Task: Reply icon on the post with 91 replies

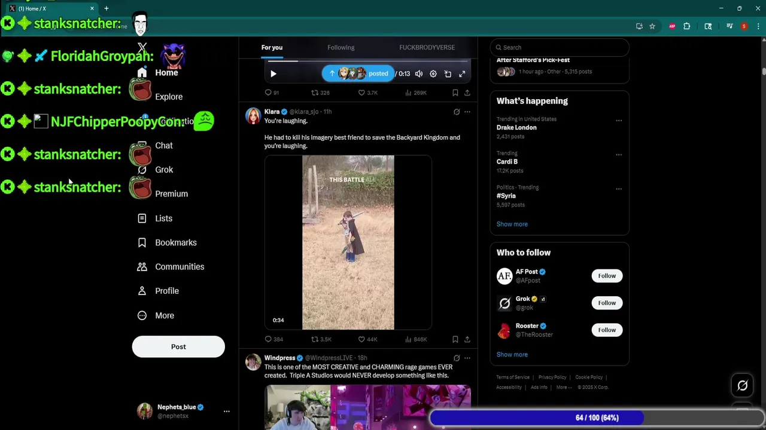Action: (x=272, y=93)
